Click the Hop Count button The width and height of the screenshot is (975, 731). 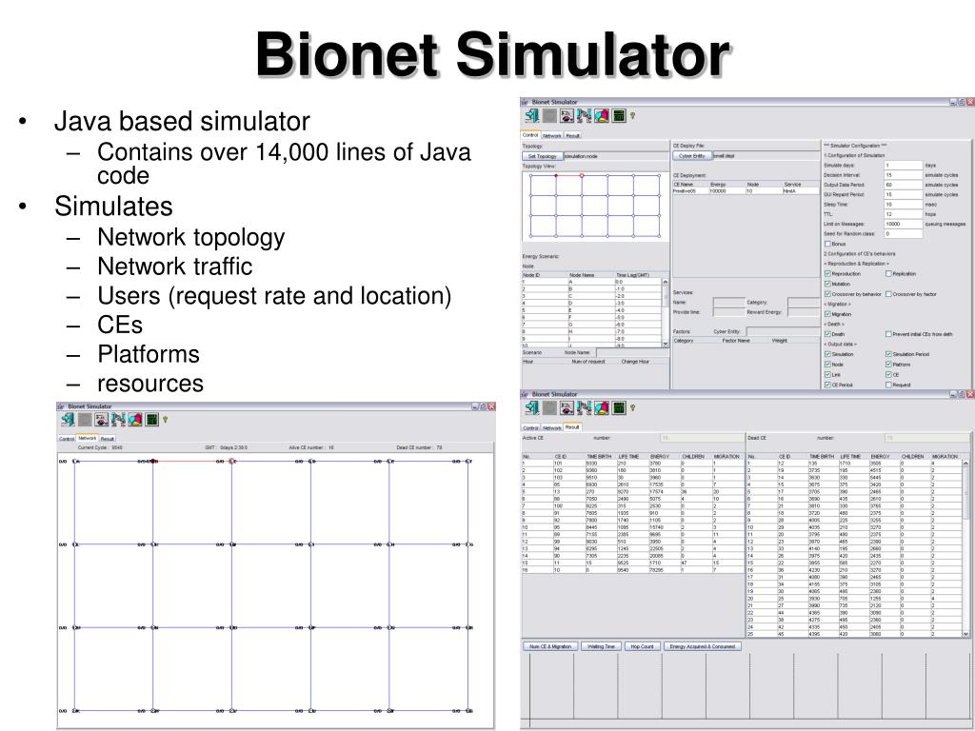(x=643, y=646)
